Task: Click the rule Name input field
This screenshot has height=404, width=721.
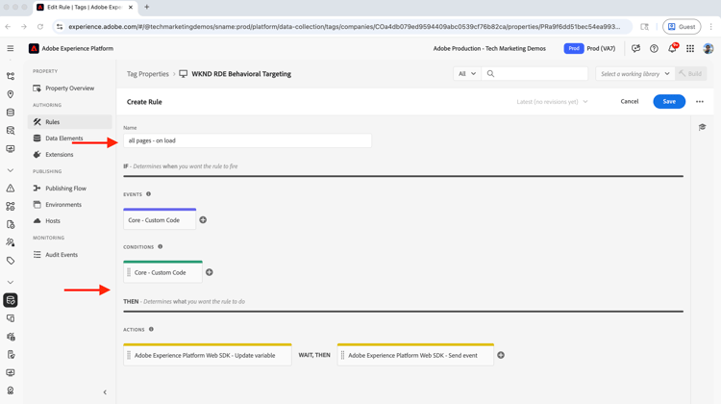Action: click(247, 140)
